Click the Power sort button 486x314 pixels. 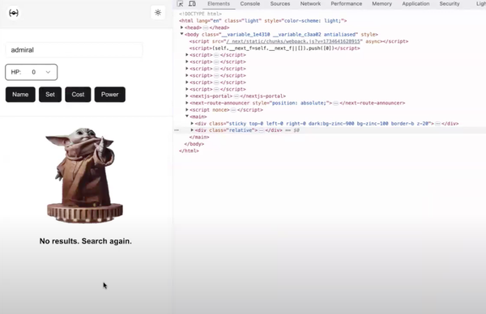(109, 95)
